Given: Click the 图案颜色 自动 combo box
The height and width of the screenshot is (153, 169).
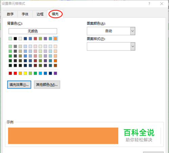Looking at the screenshot, I should (111, 31).
